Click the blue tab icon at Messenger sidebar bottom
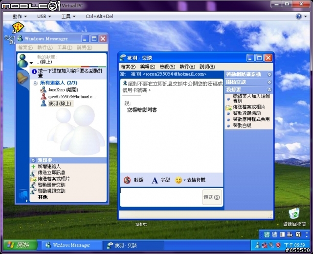The width and height of the screenshot is (313, 254). coord(23,196)
